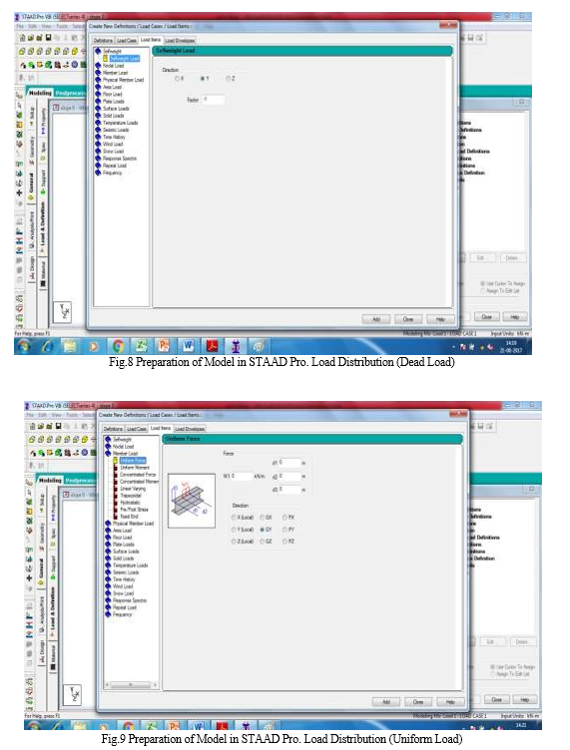The image size is (570, 750).
Task: Click the W1 force input field
Action: point(242,477)
